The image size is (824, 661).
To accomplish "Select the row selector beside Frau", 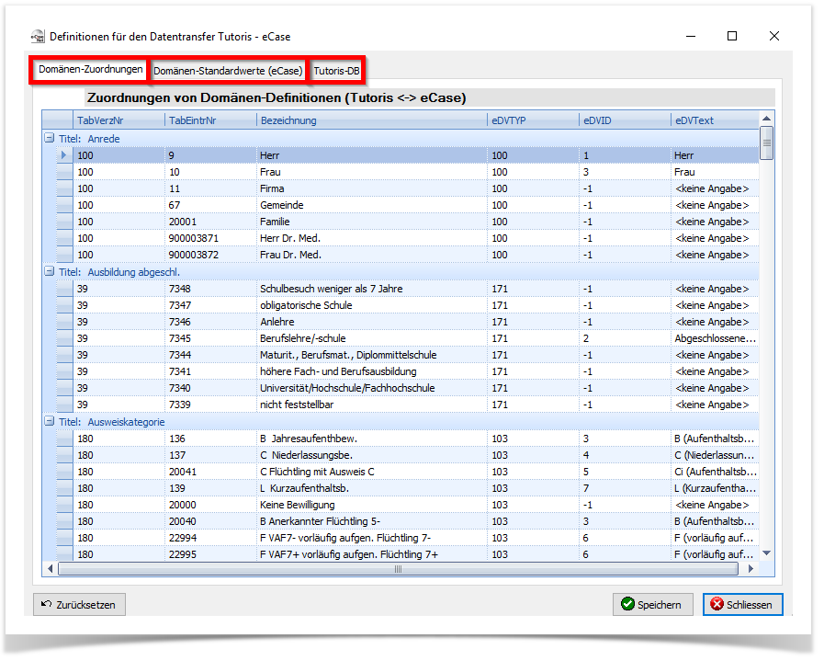I will pos(64,172).
